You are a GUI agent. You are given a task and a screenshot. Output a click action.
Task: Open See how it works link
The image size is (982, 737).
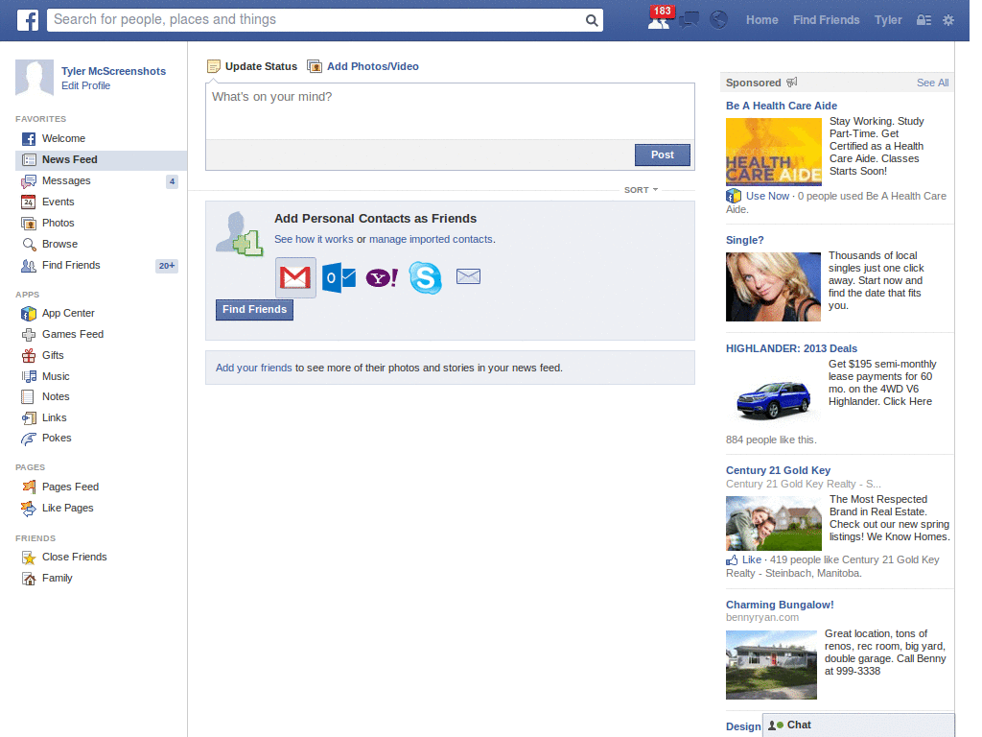pos(314,239)
